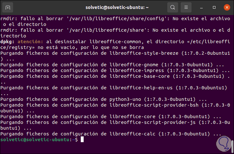Click the 'libreoffice-script-provider-js' package name
The image size is (234, 154).
(x=153, y=122)
